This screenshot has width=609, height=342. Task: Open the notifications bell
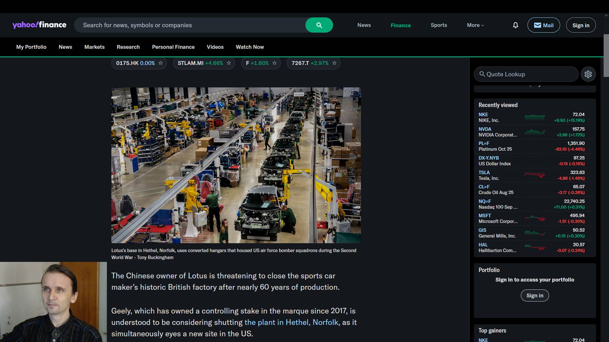(515, 25)
